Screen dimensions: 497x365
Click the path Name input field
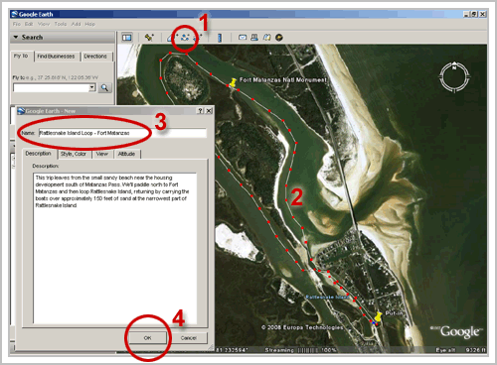(122, 133)
